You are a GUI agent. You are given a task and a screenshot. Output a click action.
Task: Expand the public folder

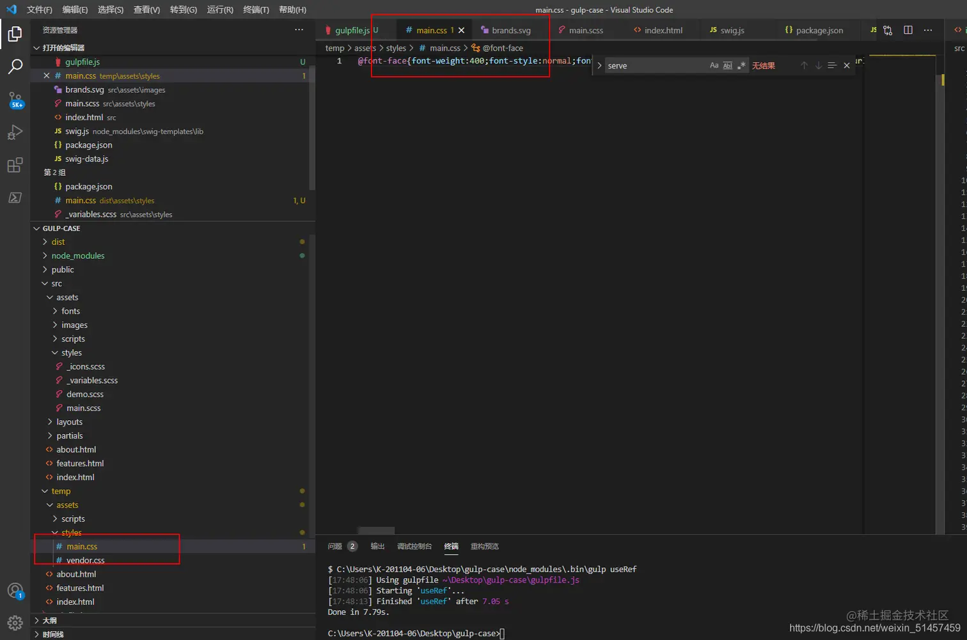63,270
